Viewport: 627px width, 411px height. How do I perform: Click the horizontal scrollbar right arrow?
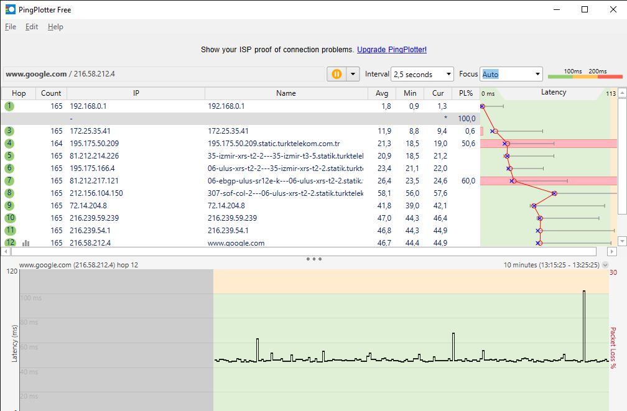coord(611,251)
